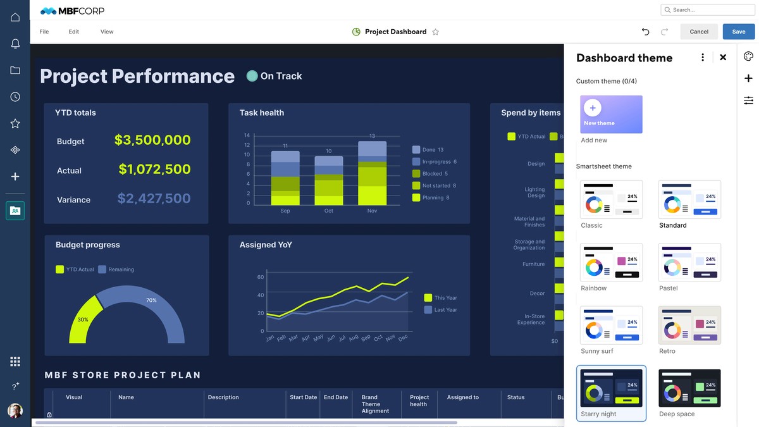The width and height of the screenshot is (759, 427).
Task: Apply the Sunny surf theme
Action: (611, 325)
